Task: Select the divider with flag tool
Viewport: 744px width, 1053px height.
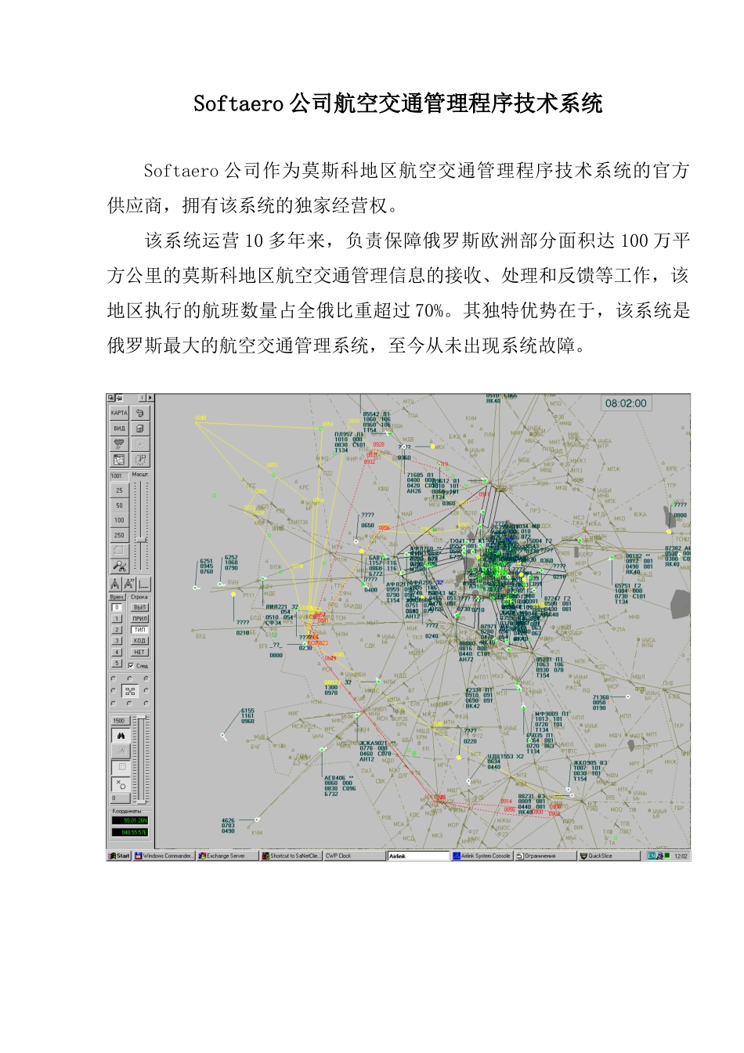Action: pyautogui.click(x=128, y=584)
